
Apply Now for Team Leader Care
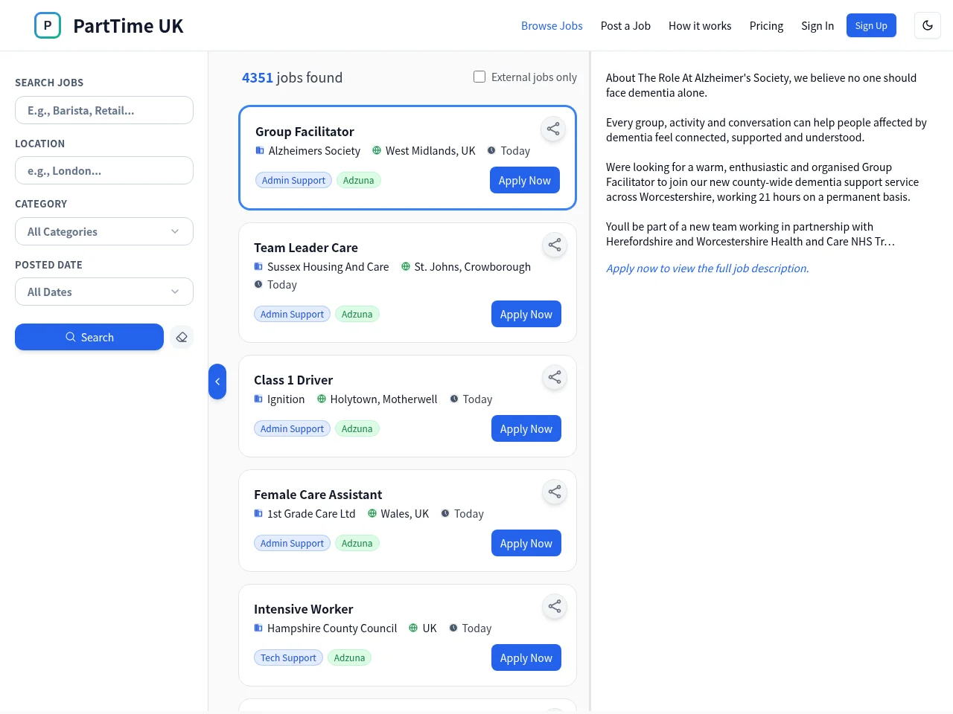coord(526,314)
